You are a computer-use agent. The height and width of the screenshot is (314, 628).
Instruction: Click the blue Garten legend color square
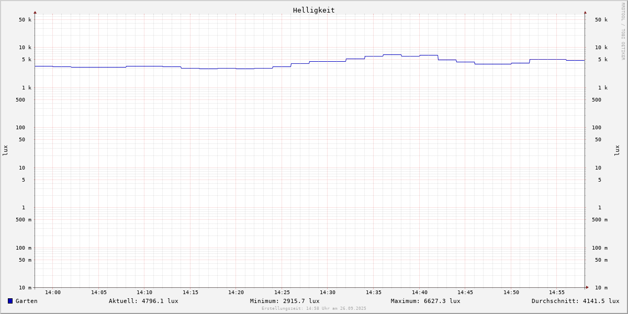click(10, 301)
